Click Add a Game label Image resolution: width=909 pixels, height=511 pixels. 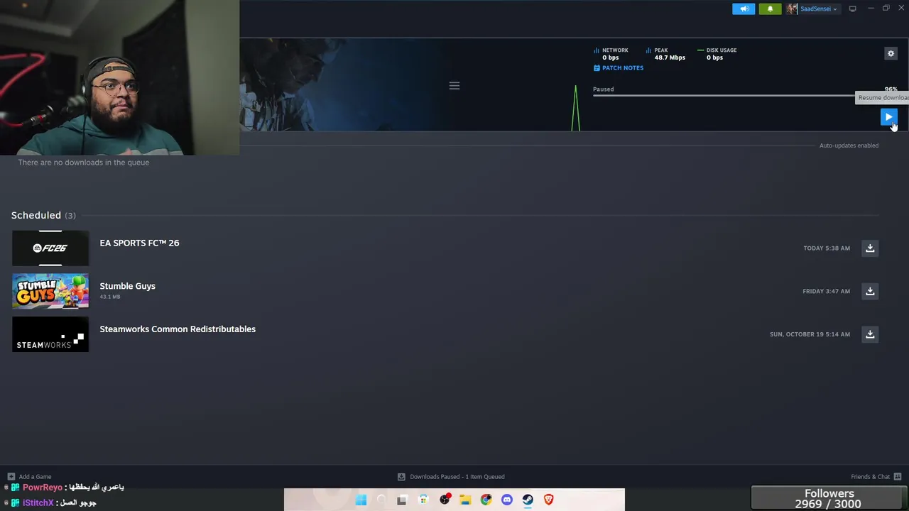pyautogui.click(x=35, y=477)
